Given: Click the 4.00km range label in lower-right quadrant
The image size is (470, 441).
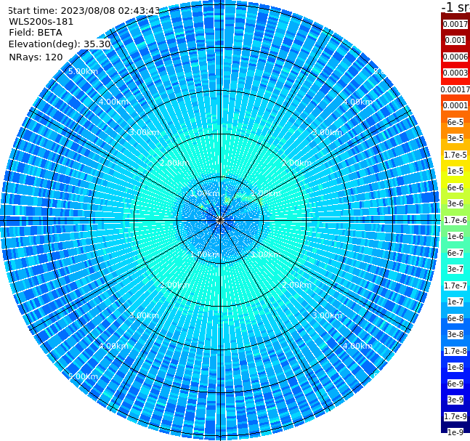Looking at the screenshot, I should tap(358, 346).
